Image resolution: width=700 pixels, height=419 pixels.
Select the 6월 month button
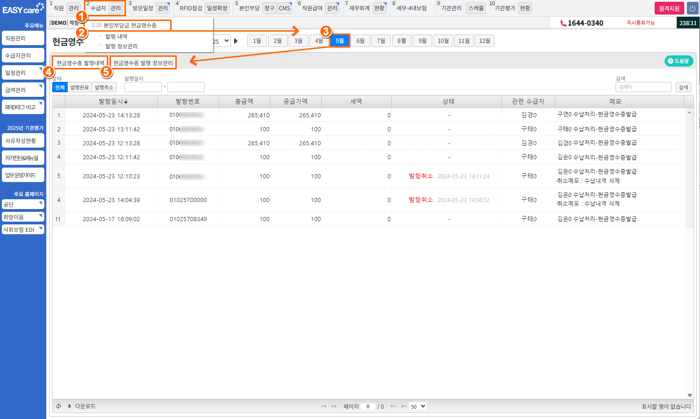(360, 41)
